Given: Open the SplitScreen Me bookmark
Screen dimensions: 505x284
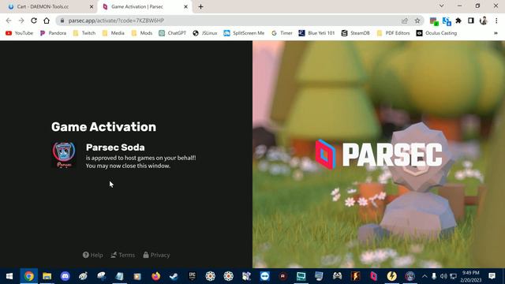Looking at the screenshot, I should (244, 33).
